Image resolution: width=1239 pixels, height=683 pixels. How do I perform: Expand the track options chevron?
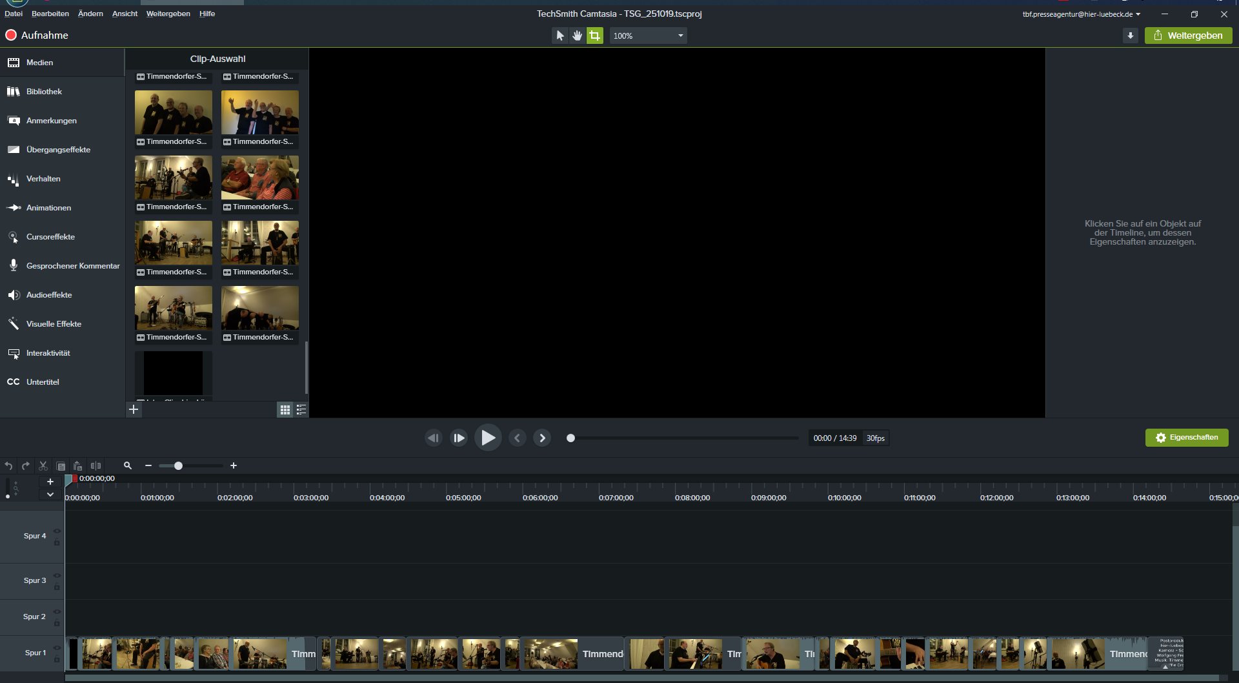pos(50,494)
